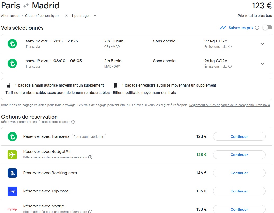Click the Réserver avec Booking.com label
Image resolution: width=274 pixels, height=213 pixels.
50,173
